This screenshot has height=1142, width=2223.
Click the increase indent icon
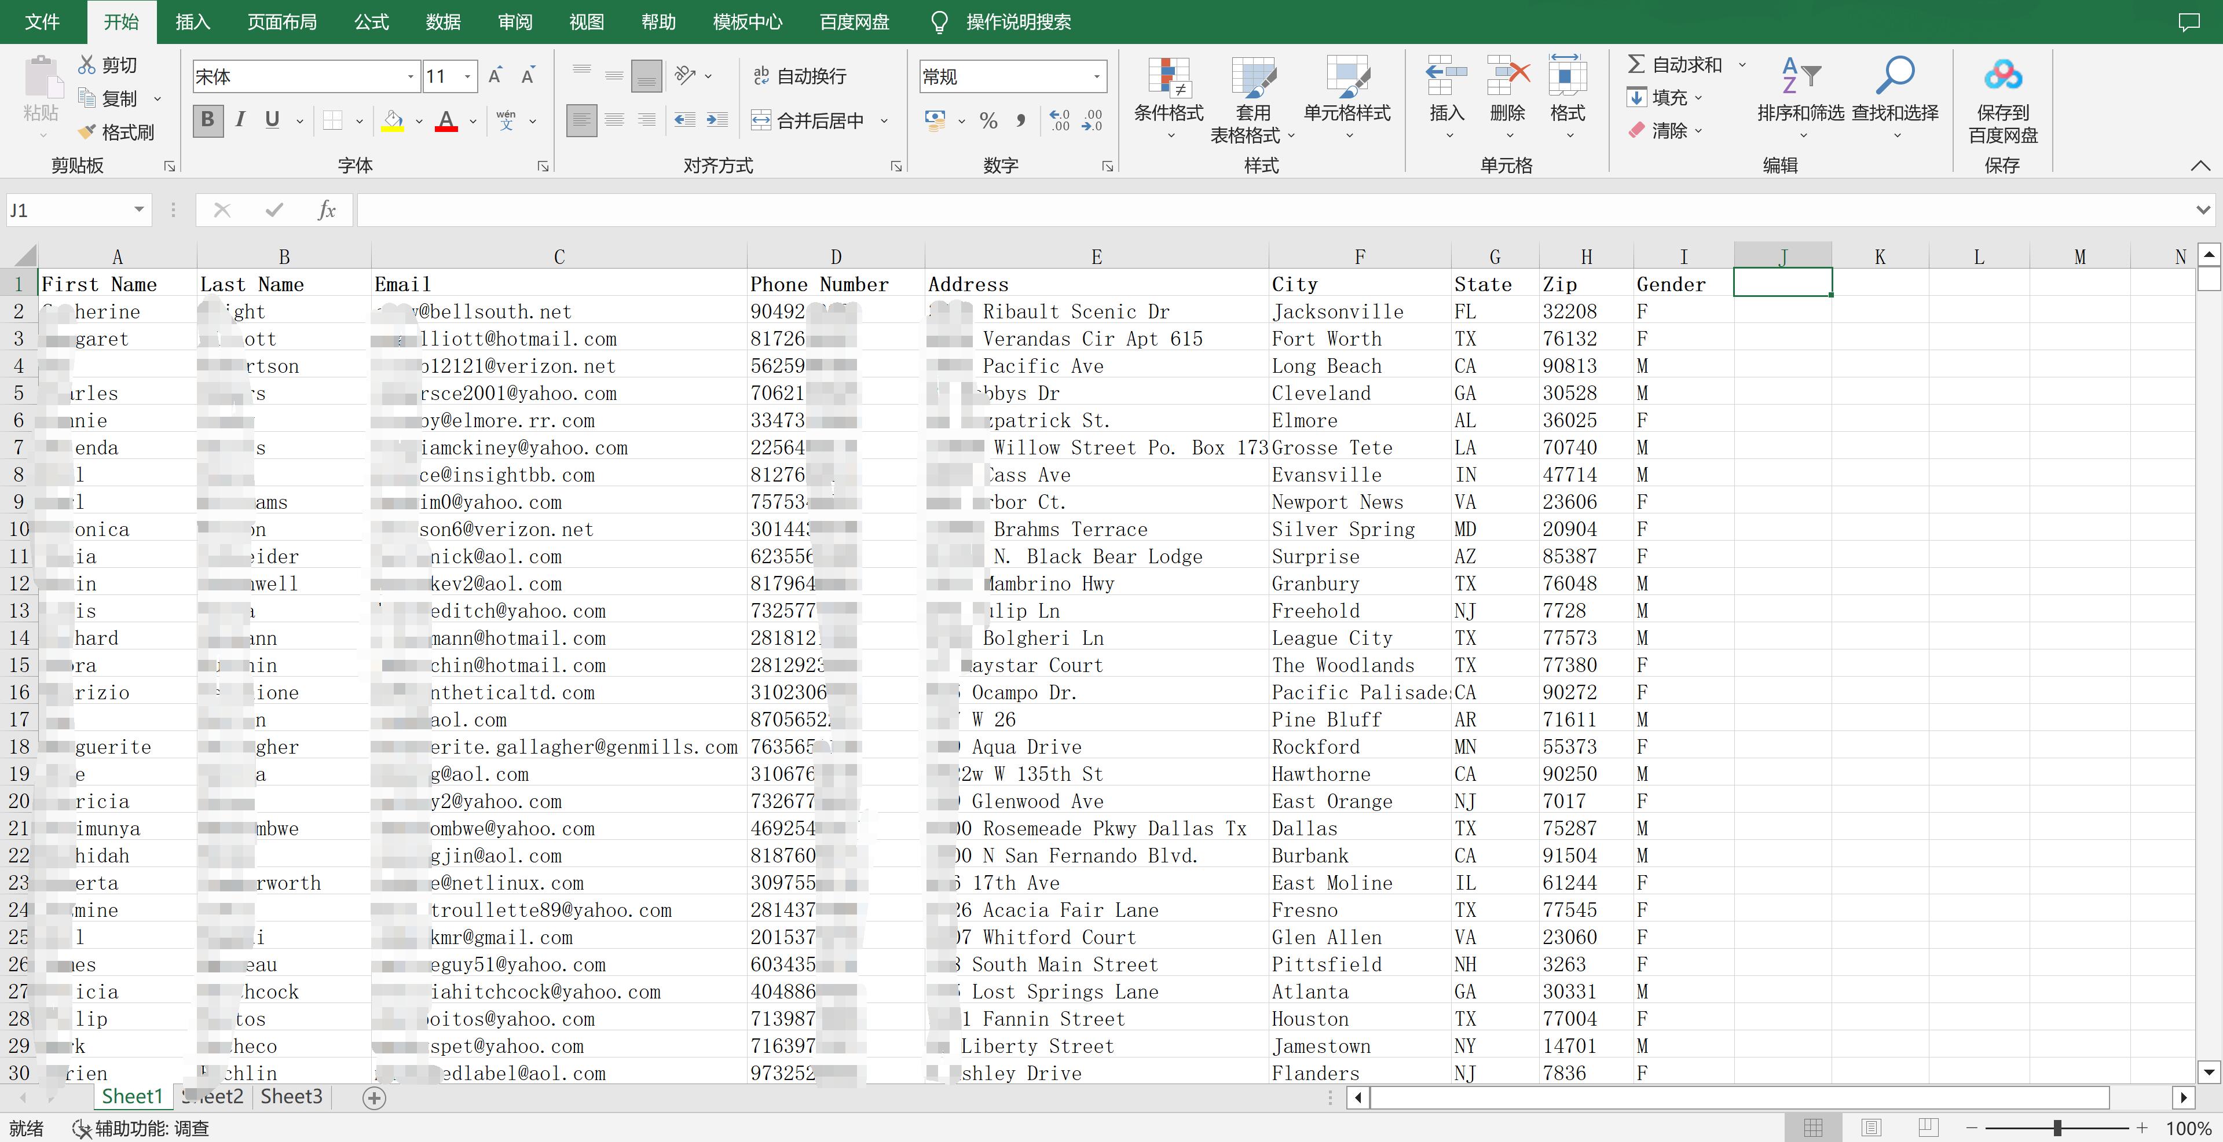pos(717,120)
